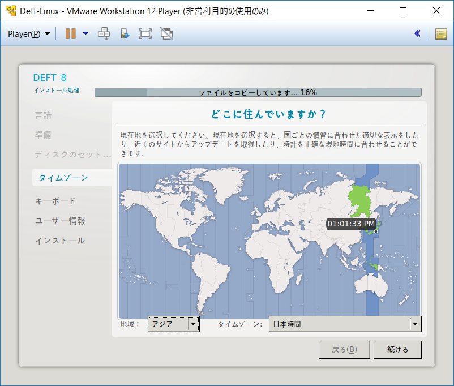
Task: Click the removable devices toolbar icon
Action: coord(125,33)
